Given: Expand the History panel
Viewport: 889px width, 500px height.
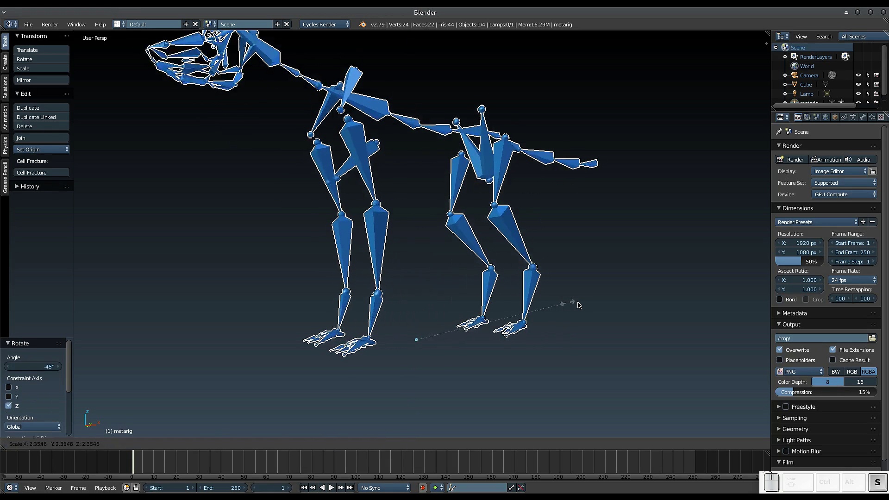Looking at the screenshot, I should (x=30, y=186).
